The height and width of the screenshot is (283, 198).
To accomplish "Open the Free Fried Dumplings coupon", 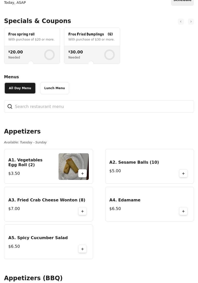I will point(92,37).
